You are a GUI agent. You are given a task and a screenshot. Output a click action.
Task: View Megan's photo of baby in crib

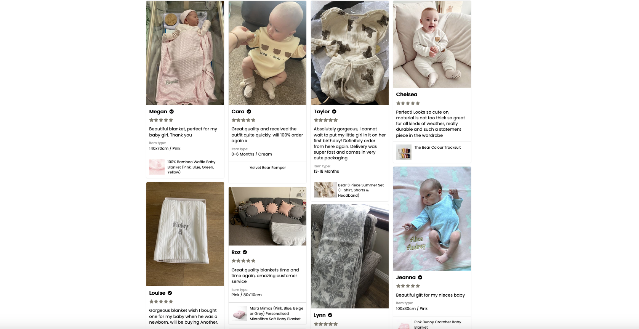[185, 53]
